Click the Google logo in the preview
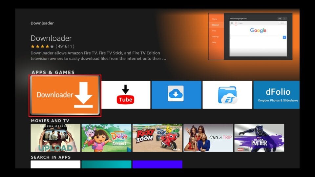This screenshot has width=315, height=177. tap(258, 30)
